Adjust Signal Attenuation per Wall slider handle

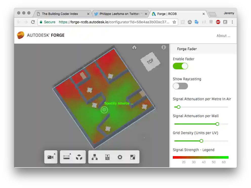(217, 124)
